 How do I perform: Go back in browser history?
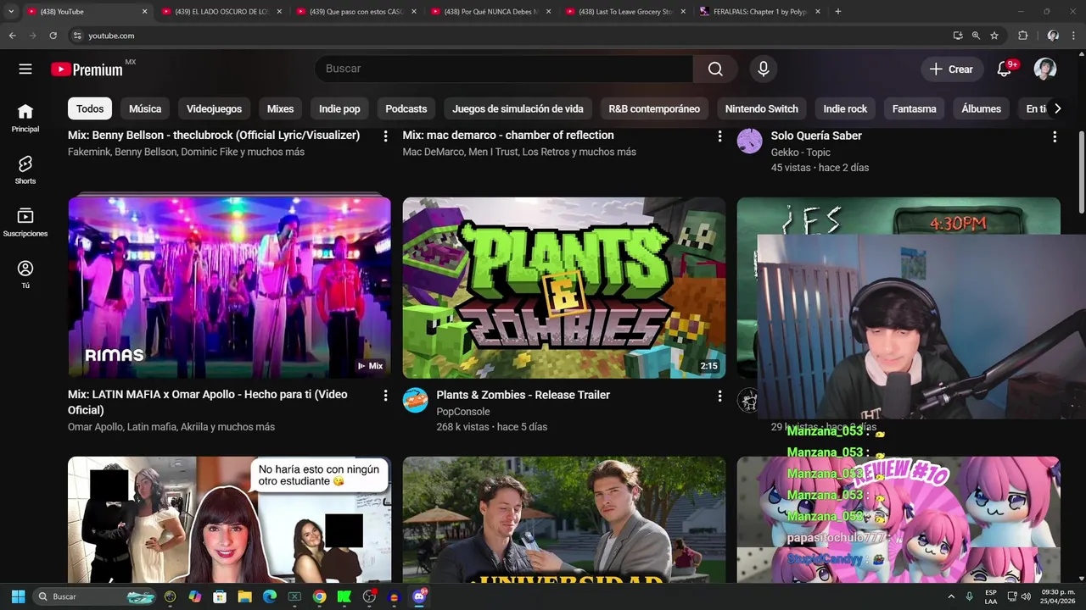[12, 36]
